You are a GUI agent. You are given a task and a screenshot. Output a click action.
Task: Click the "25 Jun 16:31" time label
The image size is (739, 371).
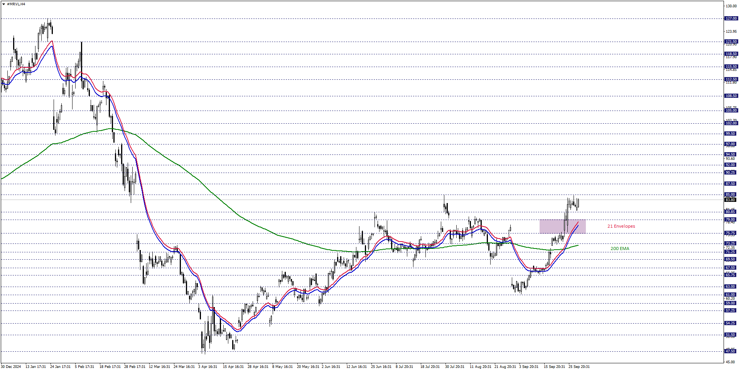tap(381, 367)
